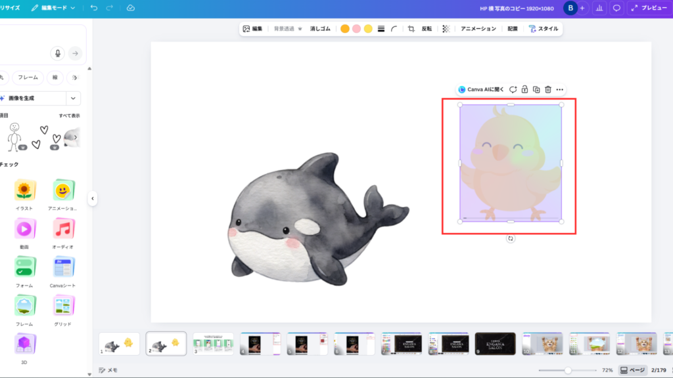Open the アニメーション menu
Viewport: 673px width, 378px height.
tap(478, 29)
